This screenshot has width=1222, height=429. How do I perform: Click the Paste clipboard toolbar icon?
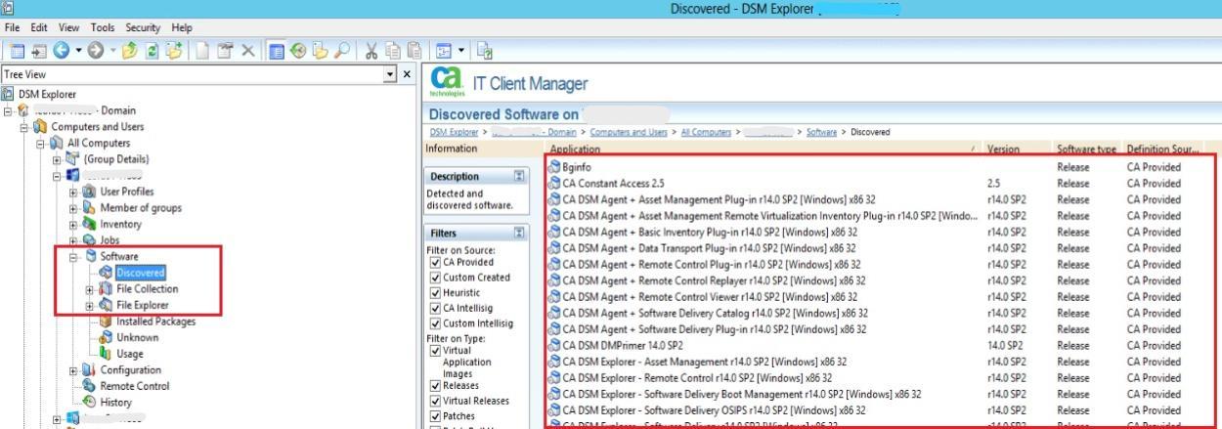414,50
